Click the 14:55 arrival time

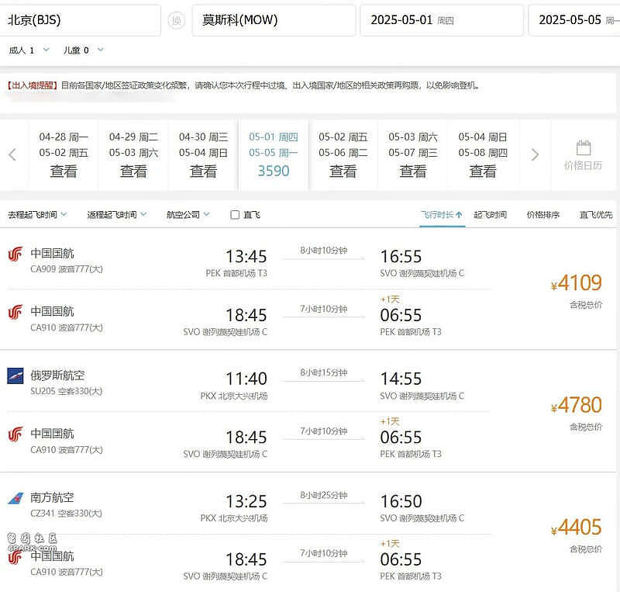(x=401, y=379)
